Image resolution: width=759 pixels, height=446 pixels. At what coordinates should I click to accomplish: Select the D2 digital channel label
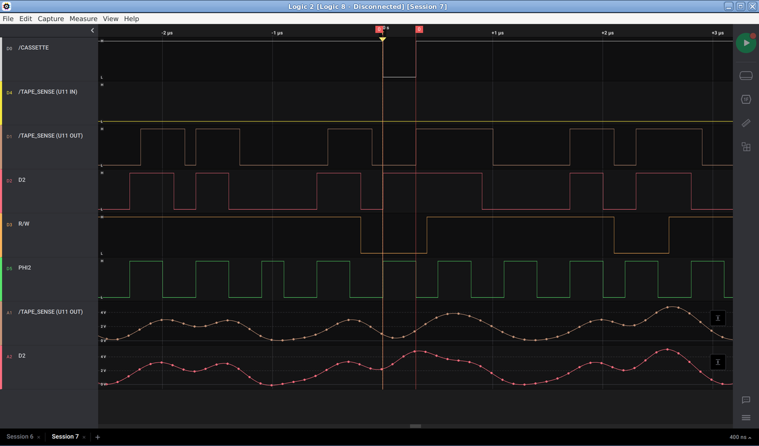22,180
